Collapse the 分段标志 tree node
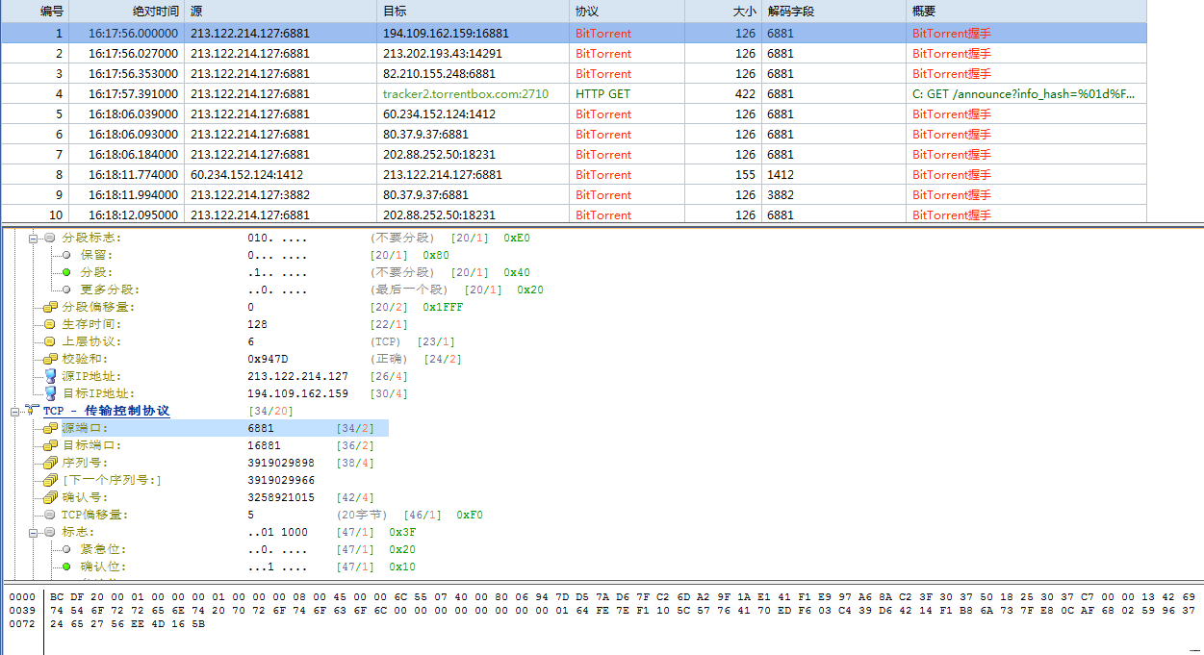 (x=34, y=238)
